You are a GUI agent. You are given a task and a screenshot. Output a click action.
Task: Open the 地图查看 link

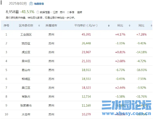[x=39, y=4]
